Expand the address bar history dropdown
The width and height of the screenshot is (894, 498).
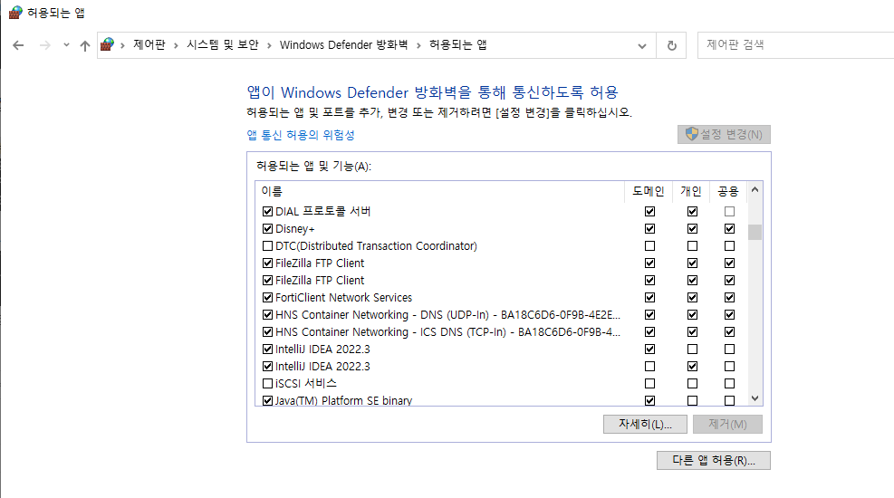coord(642,45)
